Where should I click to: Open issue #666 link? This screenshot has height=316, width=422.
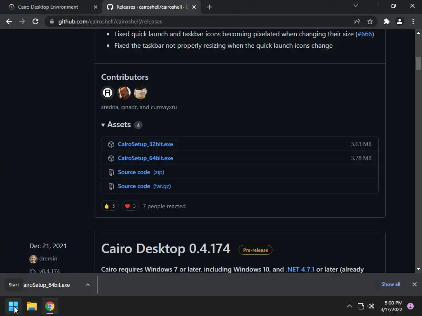(365, 34)
